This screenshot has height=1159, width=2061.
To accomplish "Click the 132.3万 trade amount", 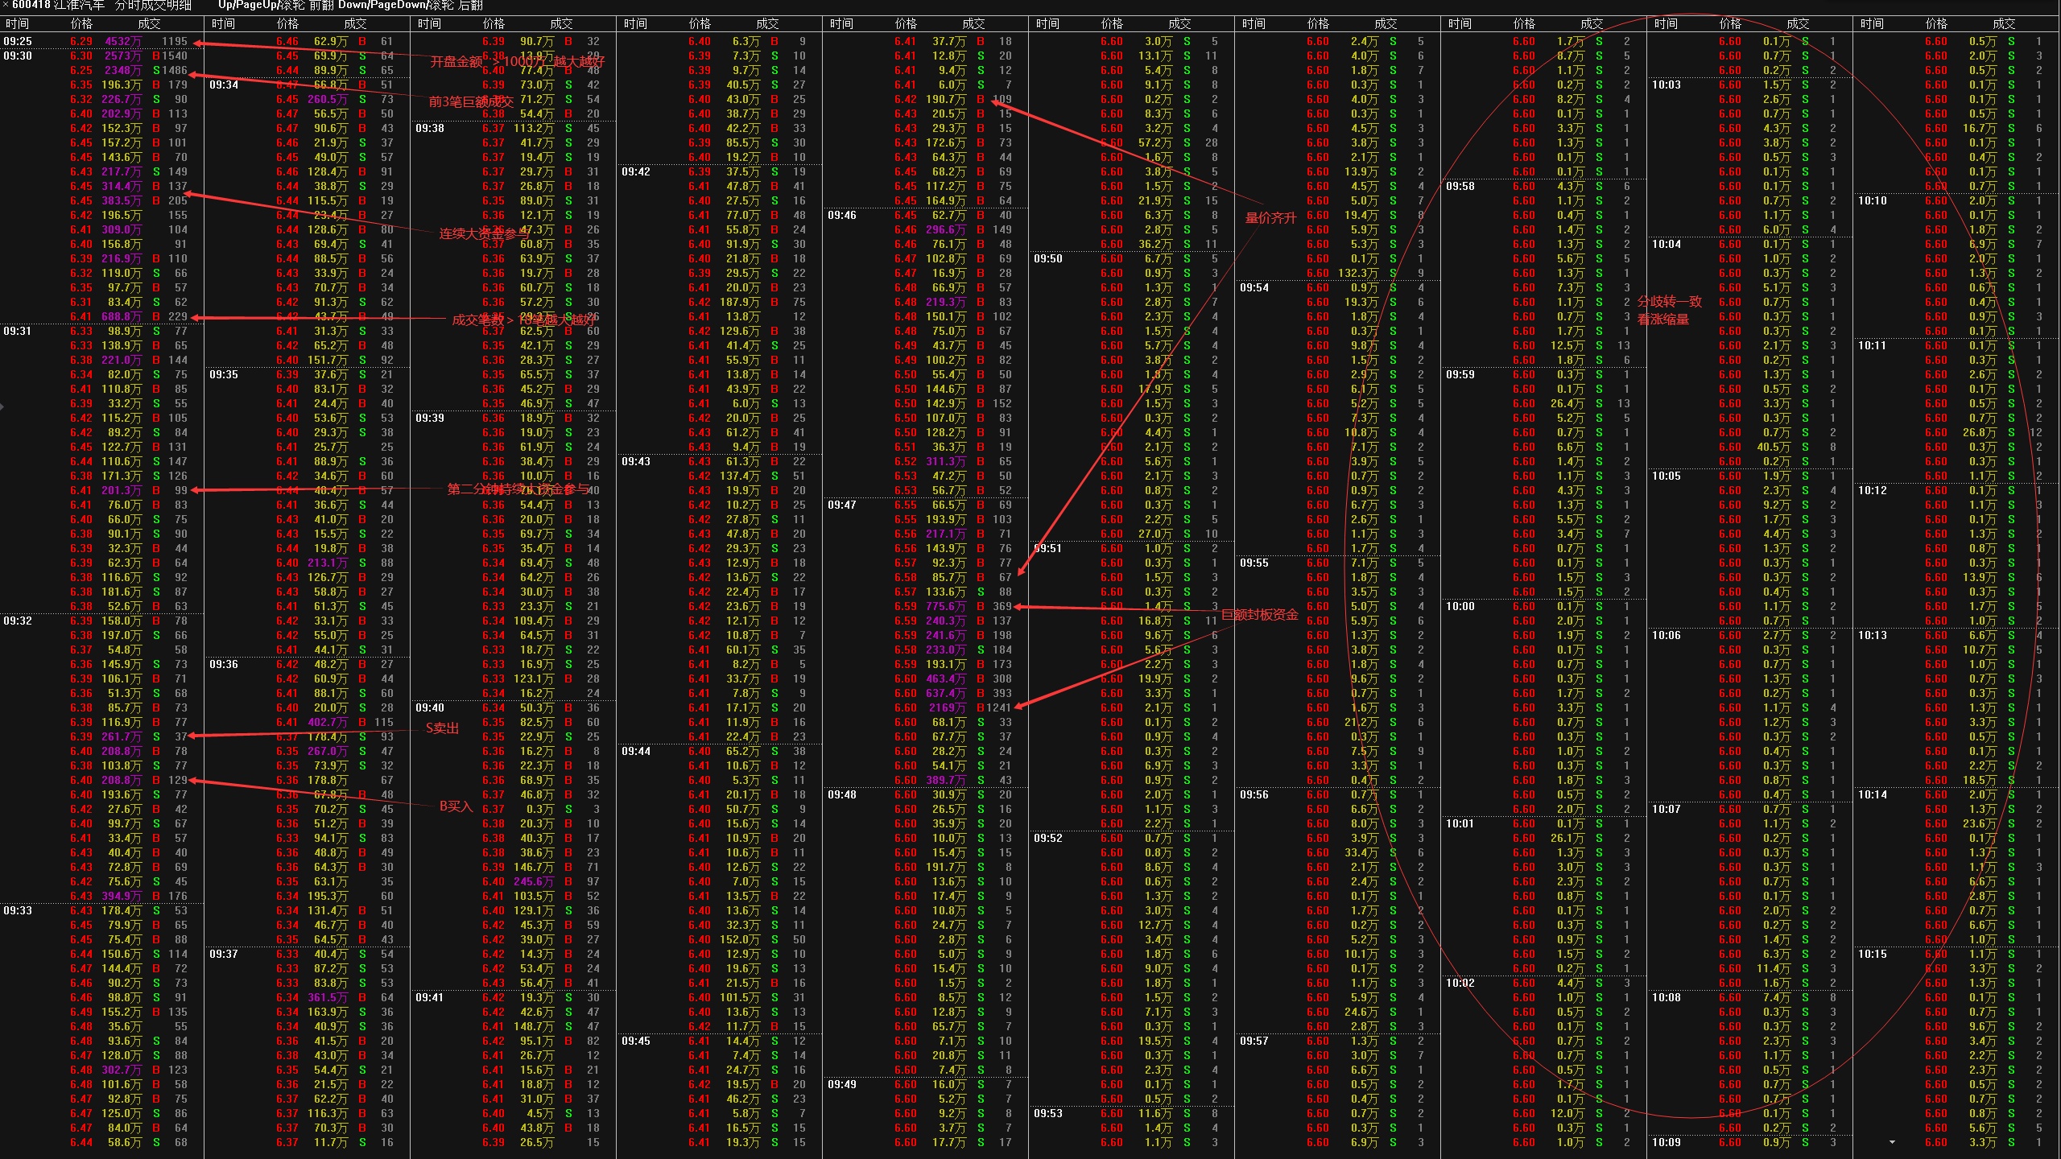I will [1358, 273].
